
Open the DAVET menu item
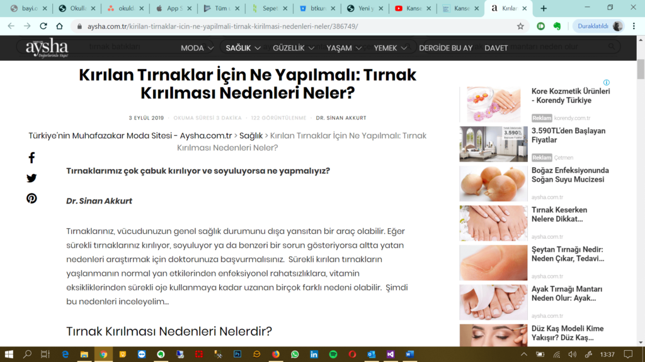496,48
